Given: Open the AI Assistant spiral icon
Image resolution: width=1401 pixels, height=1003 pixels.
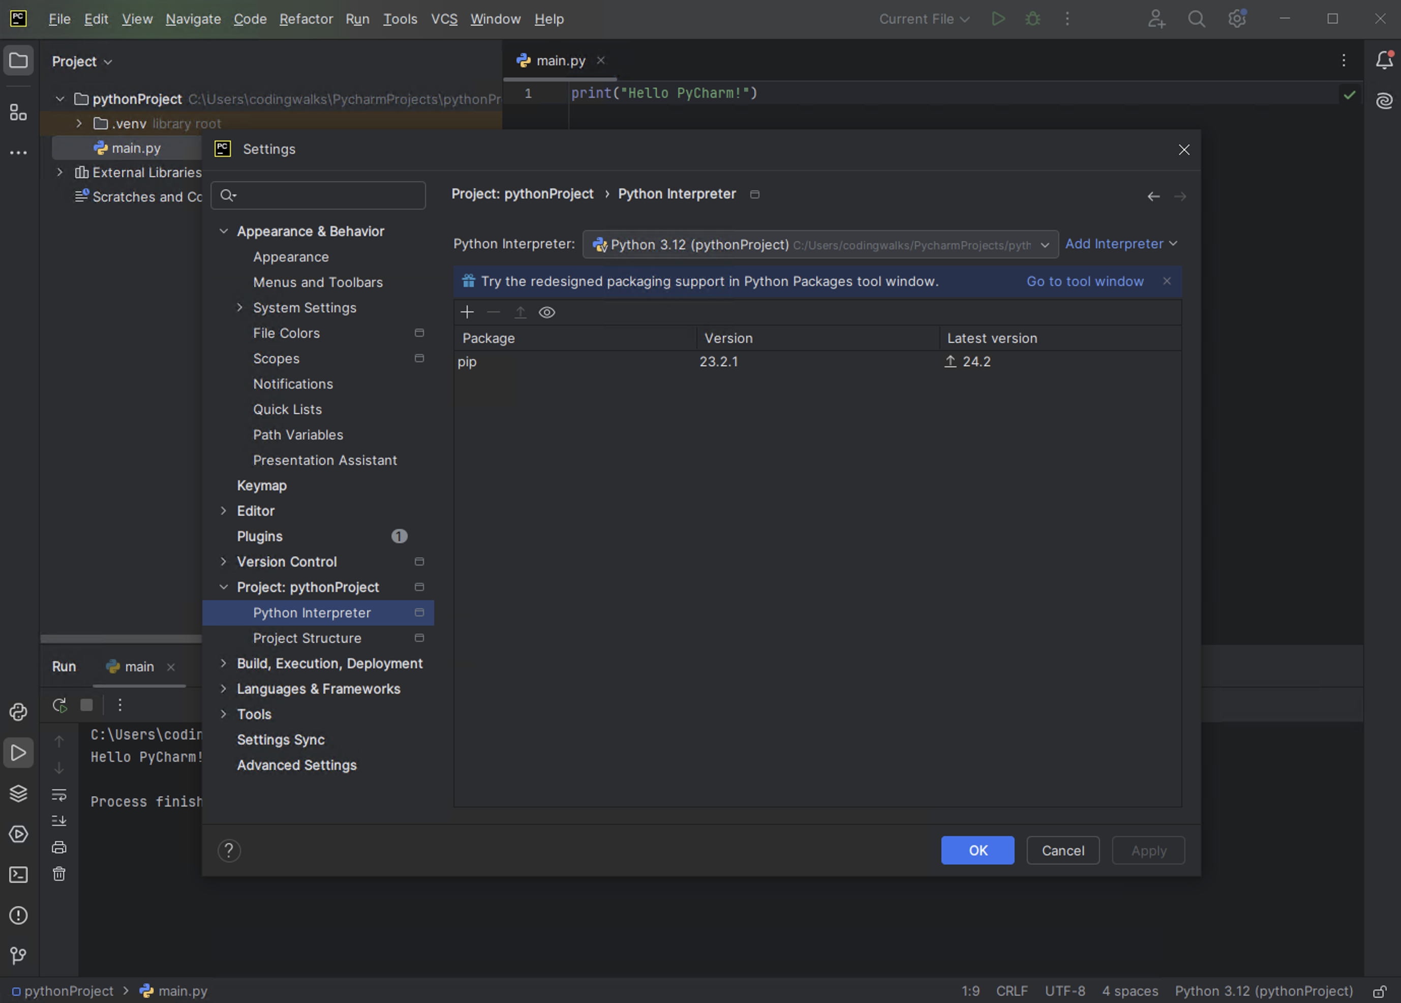Looking at the screenshot, I should [x=1384, y=101].
